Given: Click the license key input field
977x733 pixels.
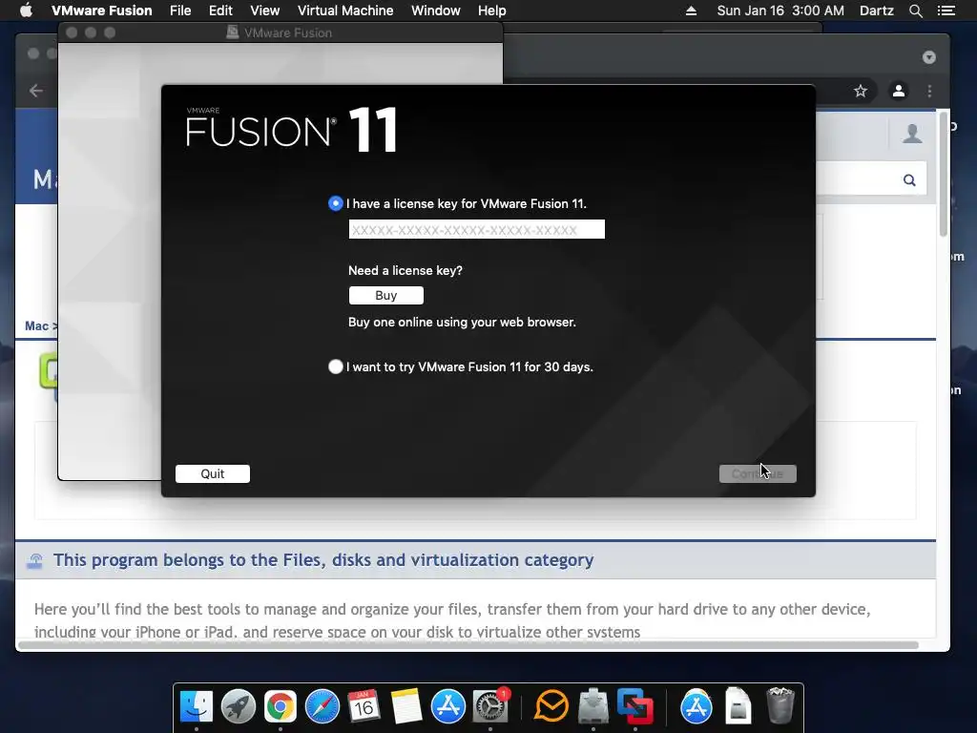Looking at the screenshot, I should point(477,229).
